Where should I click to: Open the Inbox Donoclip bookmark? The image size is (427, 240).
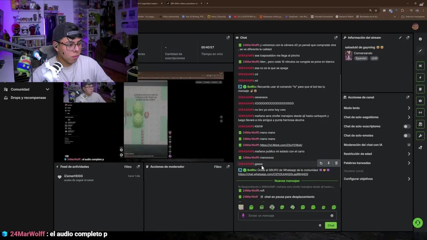pos(217,17)
